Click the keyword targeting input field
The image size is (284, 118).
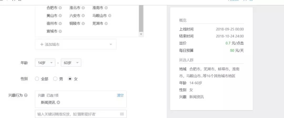76,114
